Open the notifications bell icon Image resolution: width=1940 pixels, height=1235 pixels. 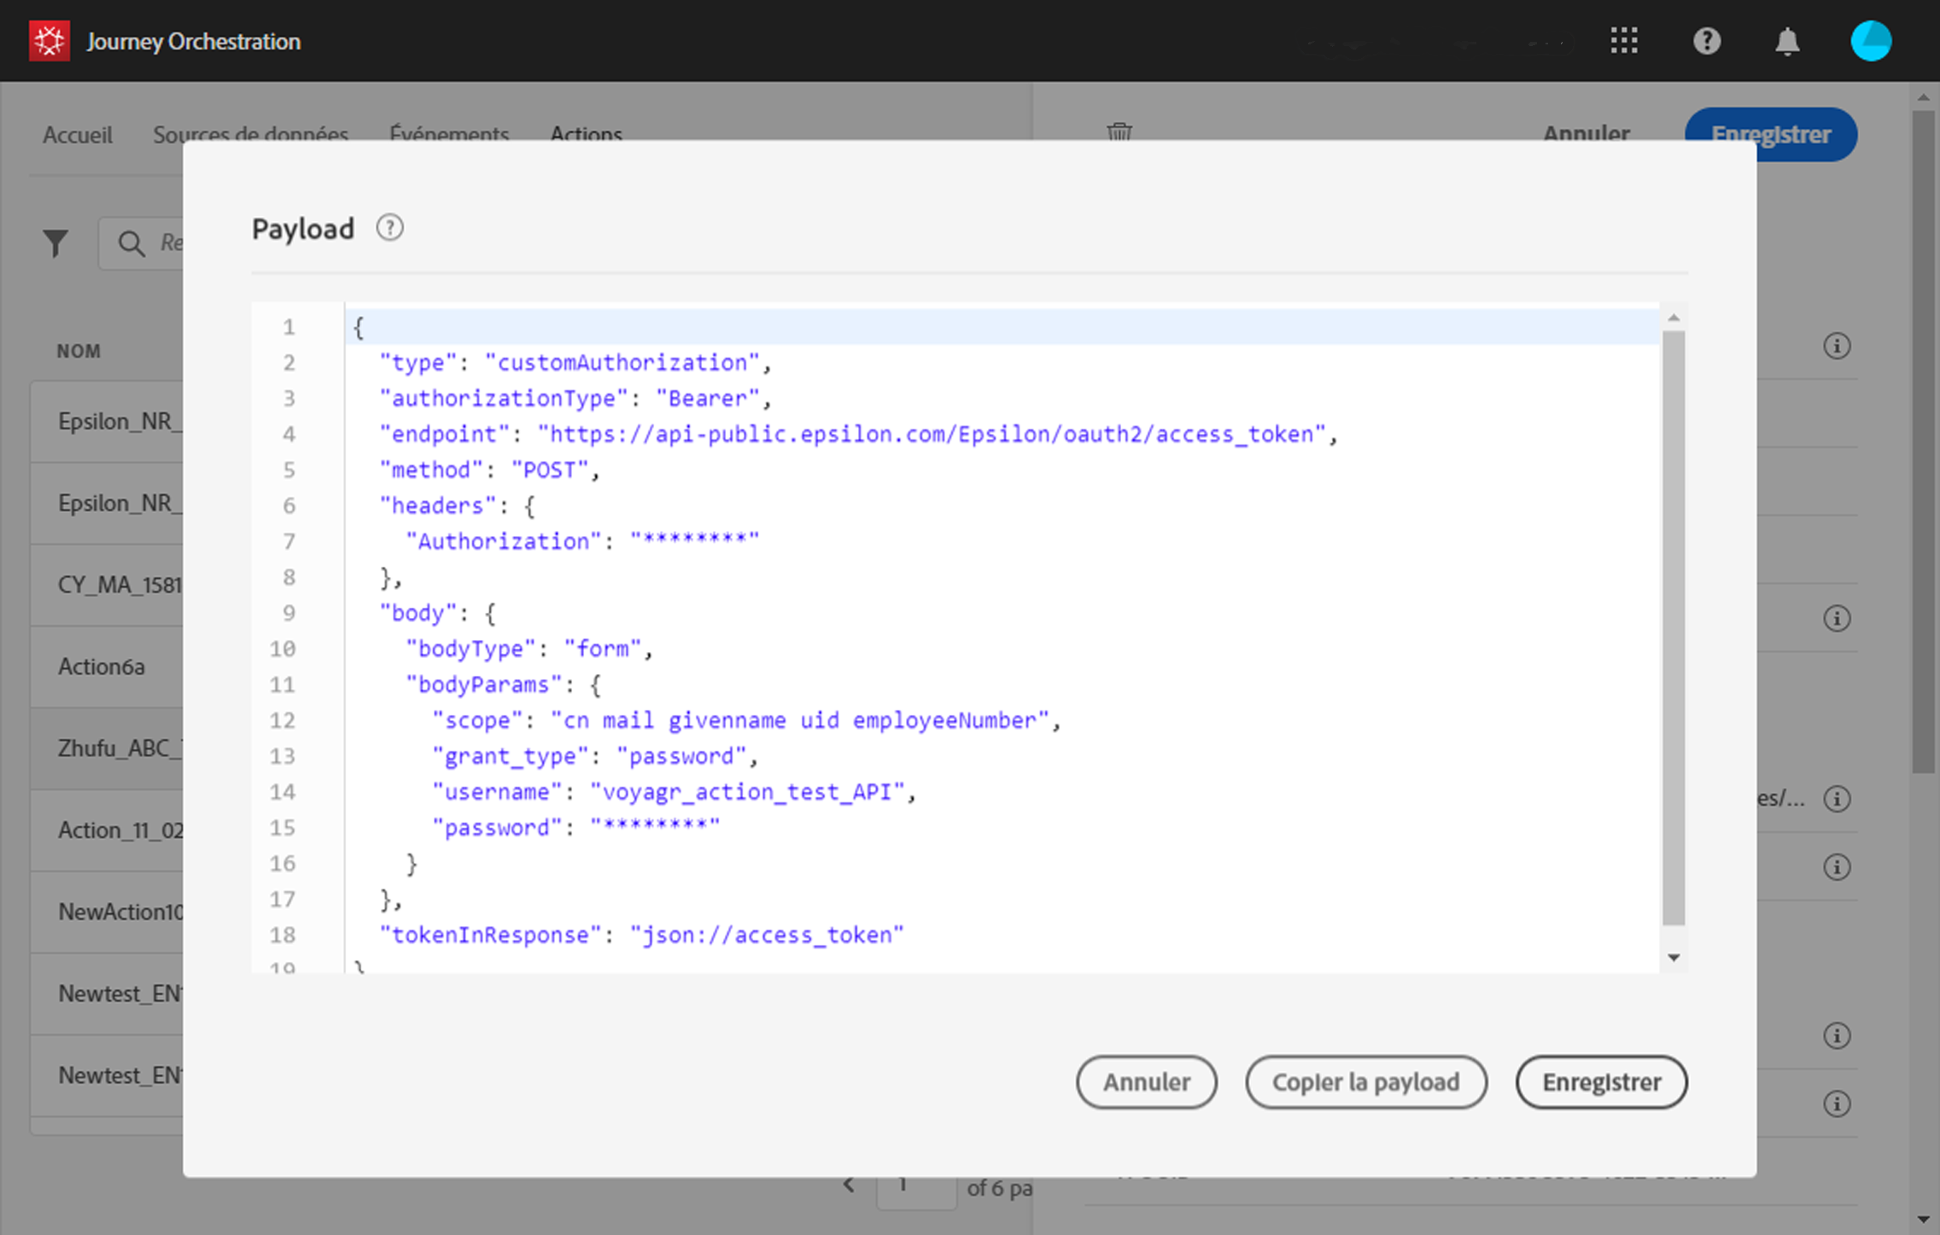coord(1787,41)
